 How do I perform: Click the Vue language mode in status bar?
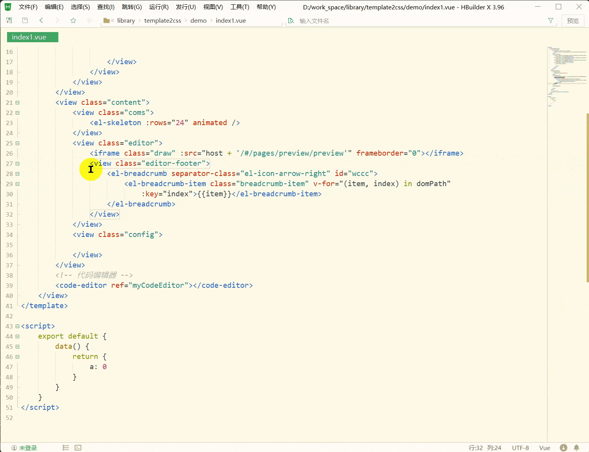click(x=545, y=448)
